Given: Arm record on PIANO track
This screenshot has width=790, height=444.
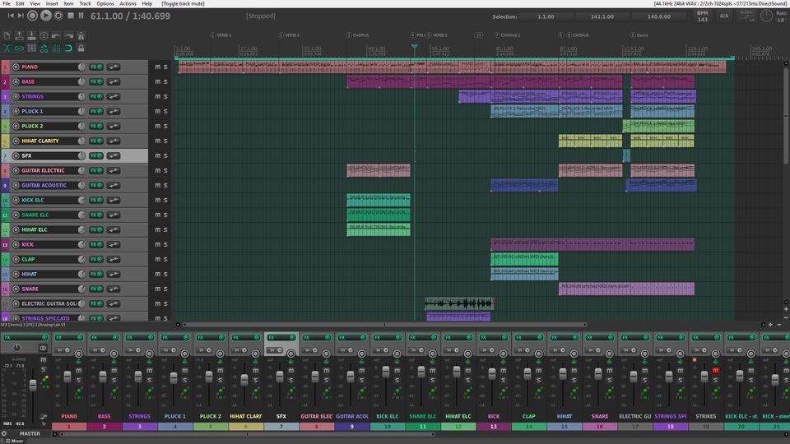Looking at the screenshot, I should pos(16,67).
